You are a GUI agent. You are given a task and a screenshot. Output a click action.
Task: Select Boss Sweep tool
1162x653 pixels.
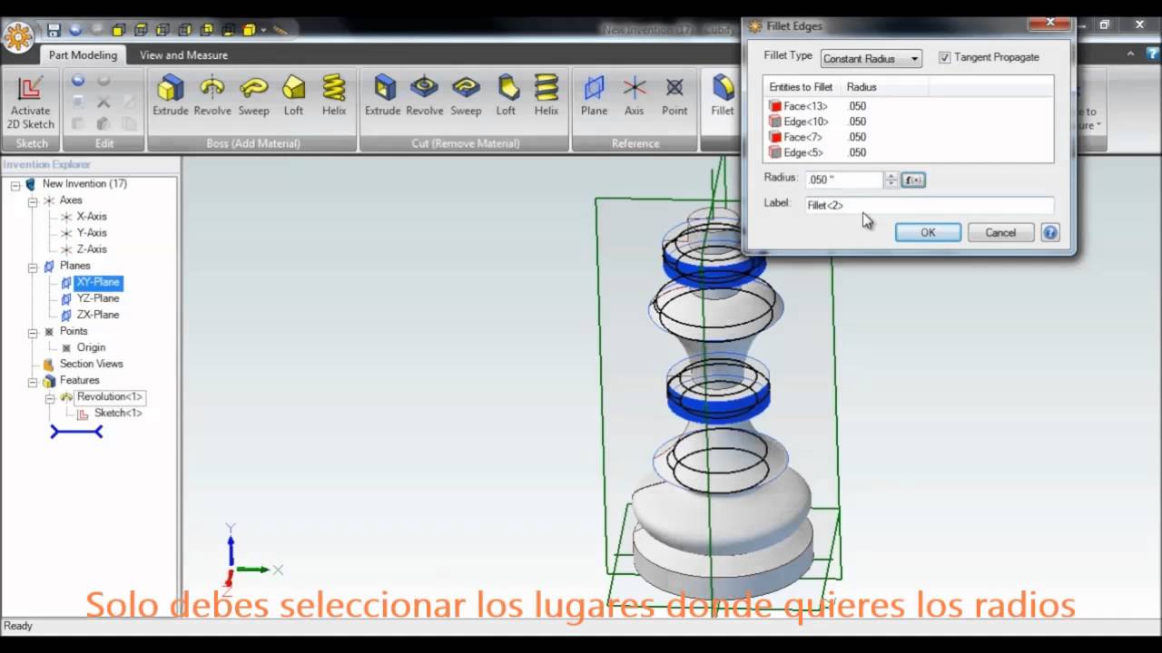[253, 96]
